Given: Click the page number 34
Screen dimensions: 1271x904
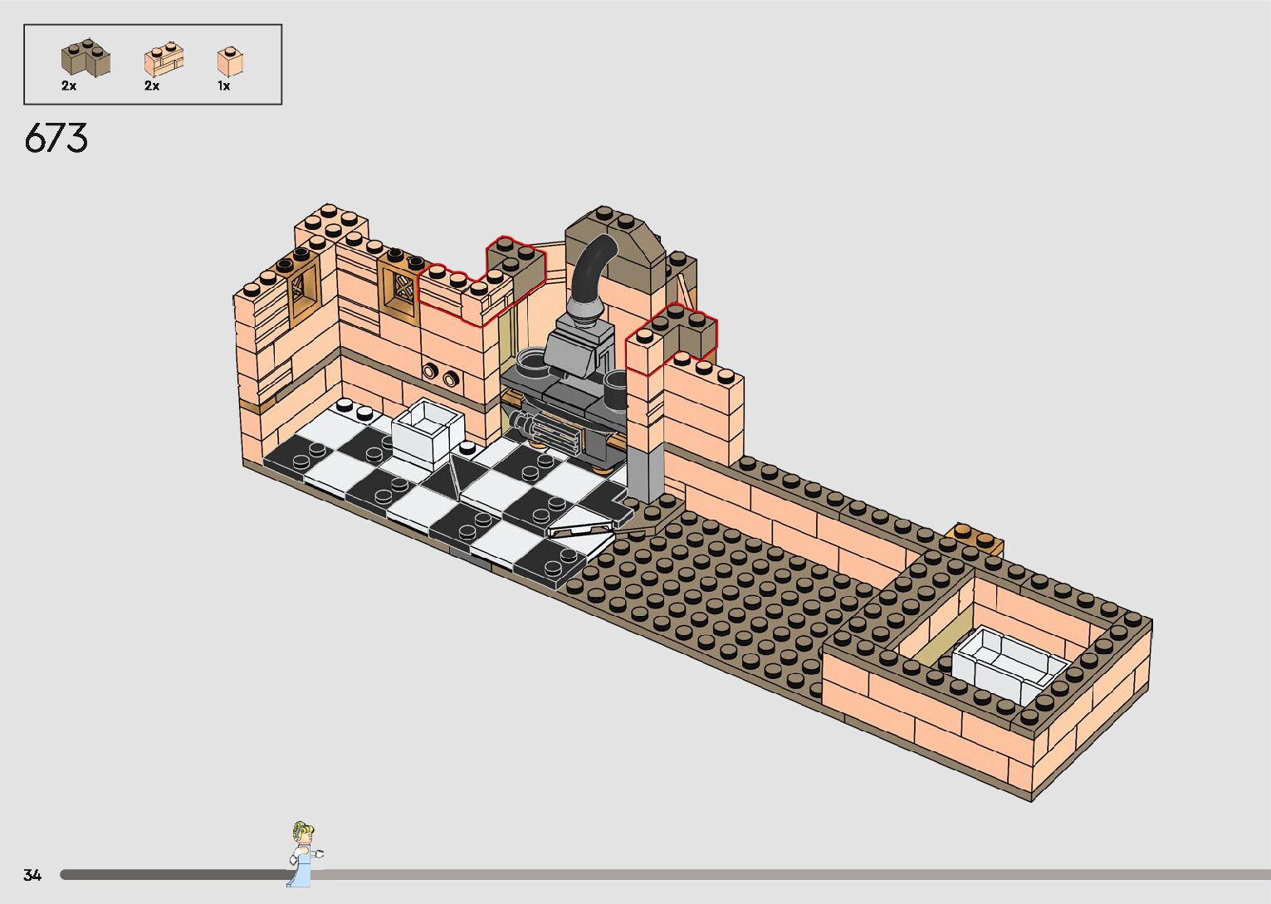Looking at the screenshot, I should point(32,875).
